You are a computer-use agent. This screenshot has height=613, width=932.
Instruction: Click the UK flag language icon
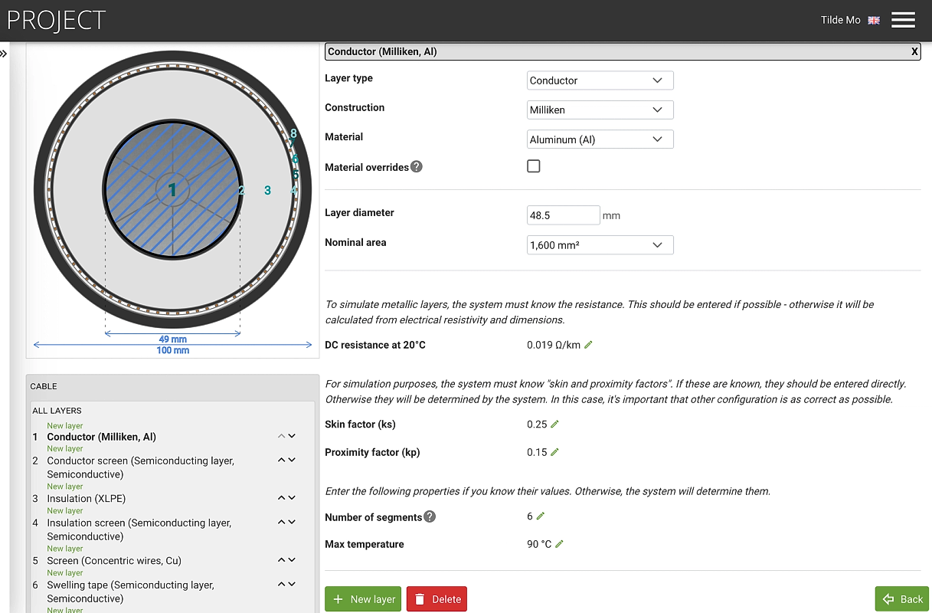874,21
